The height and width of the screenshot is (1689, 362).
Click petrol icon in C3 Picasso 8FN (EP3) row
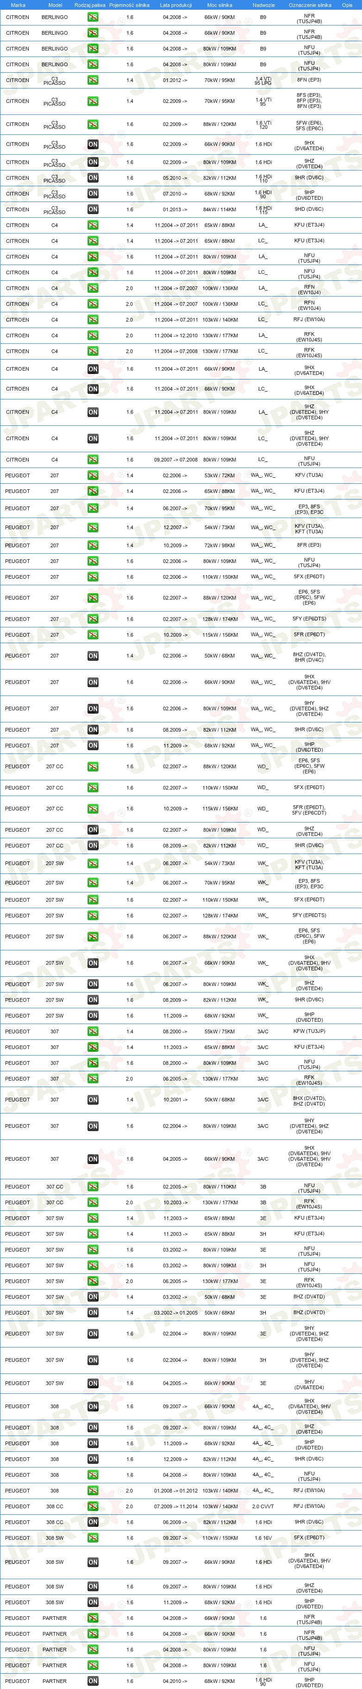[93, 80]
